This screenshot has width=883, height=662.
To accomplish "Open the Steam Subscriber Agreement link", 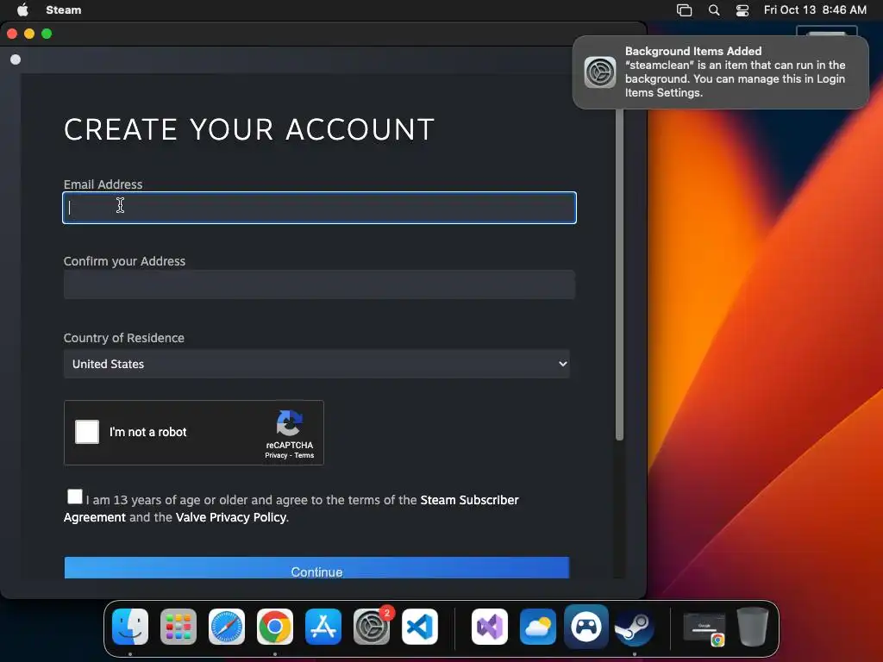I will pyautogui.click(x=291, y=509).
